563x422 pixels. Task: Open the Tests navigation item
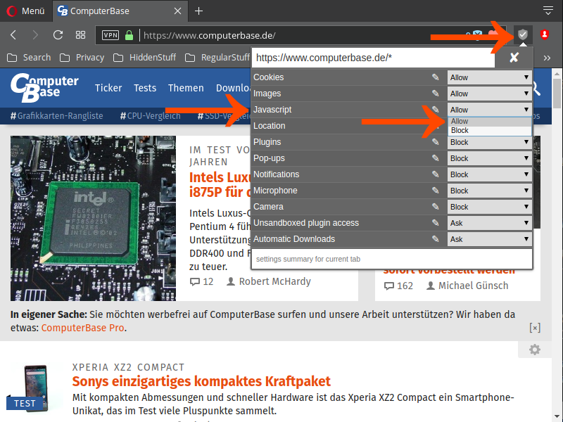(x=145, y=88)
